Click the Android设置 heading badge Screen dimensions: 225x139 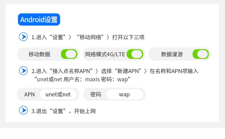click(39, 19)
